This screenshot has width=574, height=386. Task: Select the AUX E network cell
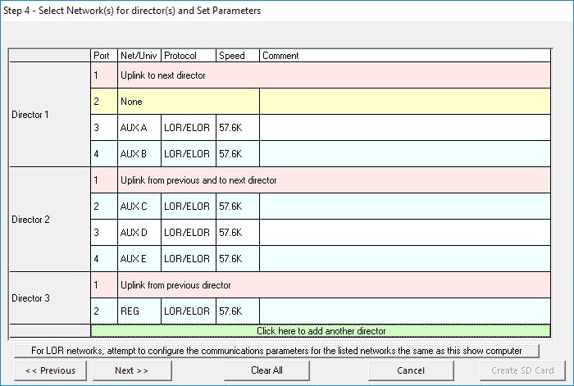pos(139,259)
